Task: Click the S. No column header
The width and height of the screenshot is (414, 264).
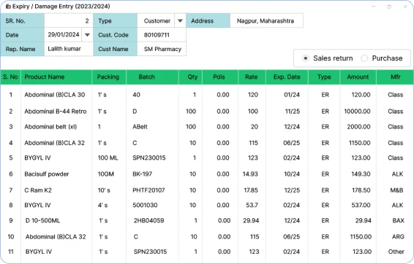Action: [10, 77]
